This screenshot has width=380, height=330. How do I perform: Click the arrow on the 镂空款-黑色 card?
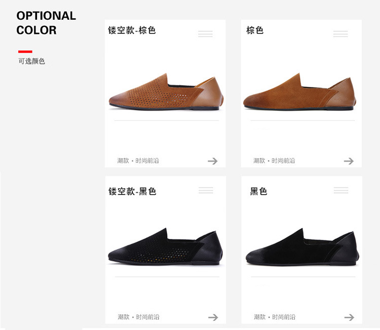point(213,317)
